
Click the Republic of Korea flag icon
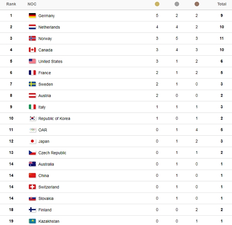pos(32,118)
